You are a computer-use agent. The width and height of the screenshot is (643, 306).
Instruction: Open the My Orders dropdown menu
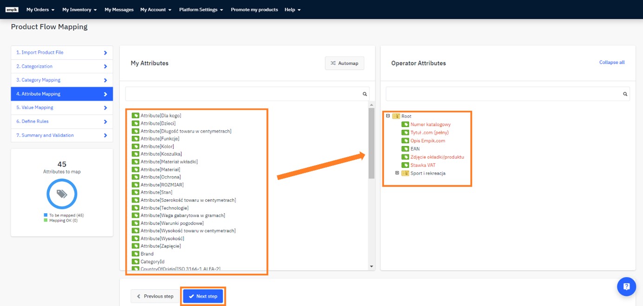coord(40,10)
